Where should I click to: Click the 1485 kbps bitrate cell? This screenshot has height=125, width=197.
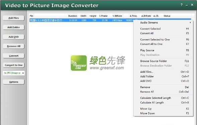[x=117, y=20]
